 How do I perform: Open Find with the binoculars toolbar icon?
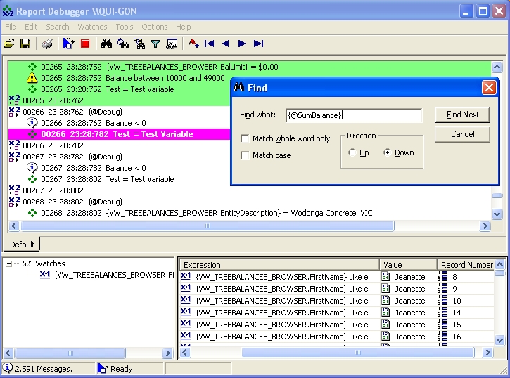click(x=106, y=44)
